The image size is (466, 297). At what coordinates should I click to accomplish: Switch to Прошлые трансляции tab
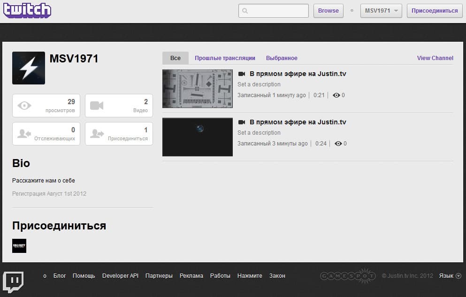225,58
